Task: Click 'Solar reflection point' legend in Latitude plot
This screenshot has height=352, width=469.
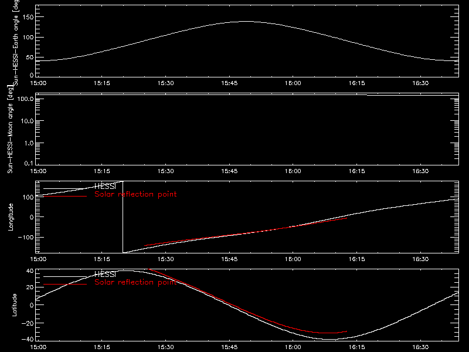Action: pyautogui.click(x=135, y=282)
